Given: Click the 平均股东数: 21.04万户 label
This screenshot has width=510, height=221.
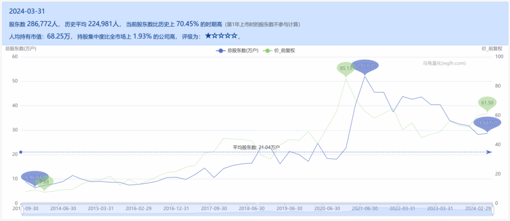Looking at the screenshot, I should [x=256, y=147].
